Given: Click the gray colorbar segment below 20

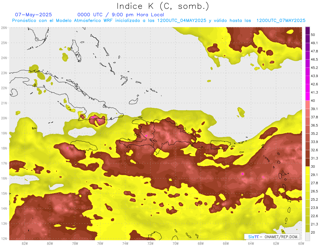Looking at the screenshot, I should tap(307, 236).
